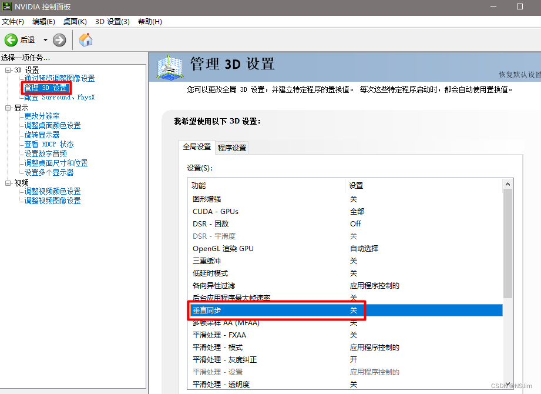Minimize the NVIDIA 控制面板 window
The height and width of the screenshot is (394, 541).
493,6
